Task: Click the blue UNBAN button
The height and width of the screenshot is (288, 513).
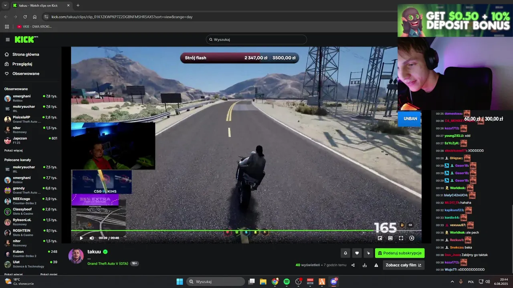Action: coord(410,119)
